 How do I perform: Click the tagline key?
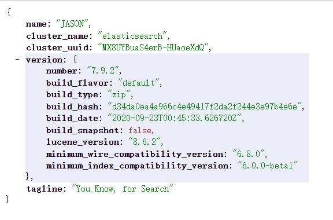pyautogui.click(x=45, y=189)
